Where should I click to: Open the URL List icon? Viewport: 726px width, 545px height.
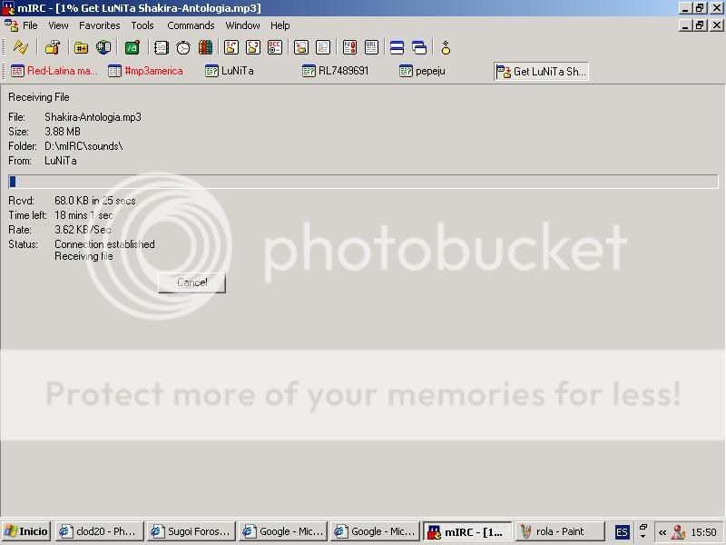point(372,47)
